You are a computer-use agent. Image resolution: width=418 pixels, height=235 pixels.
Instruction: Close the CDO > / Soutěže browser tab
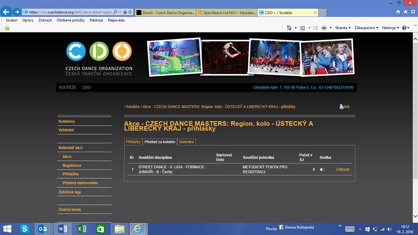point(315,13)
